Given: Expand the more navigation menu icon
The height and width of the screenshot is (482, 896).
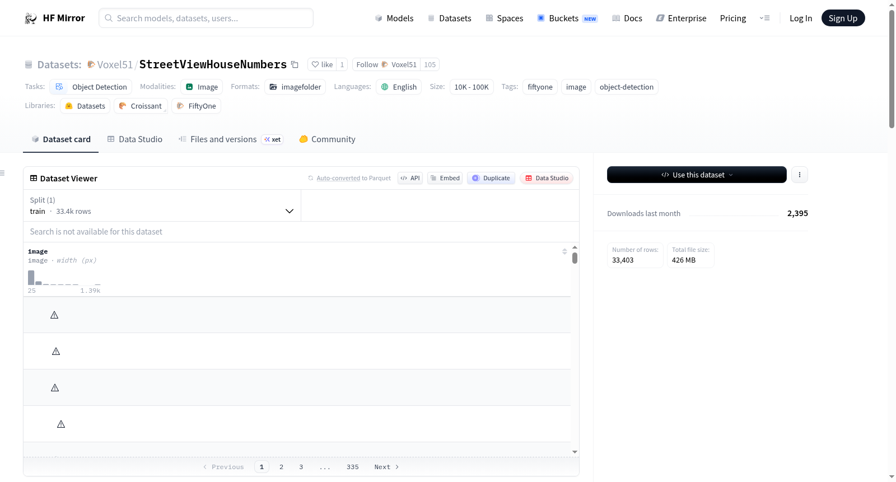Looking at the screenshot, I should click(764, 18).
